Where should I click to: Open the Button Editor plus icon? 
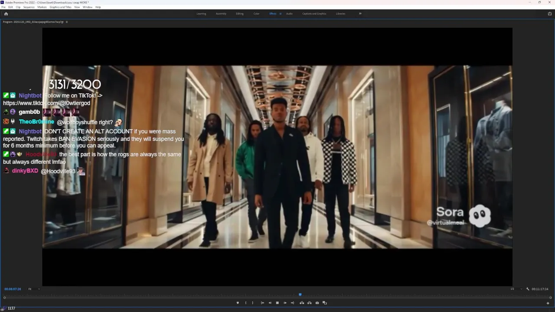tap(548, 303)
